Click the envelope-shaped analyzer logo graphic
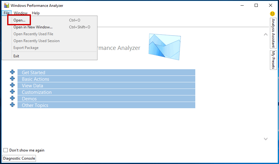Viewport: 279px width, 164px height. coord(165,47)
